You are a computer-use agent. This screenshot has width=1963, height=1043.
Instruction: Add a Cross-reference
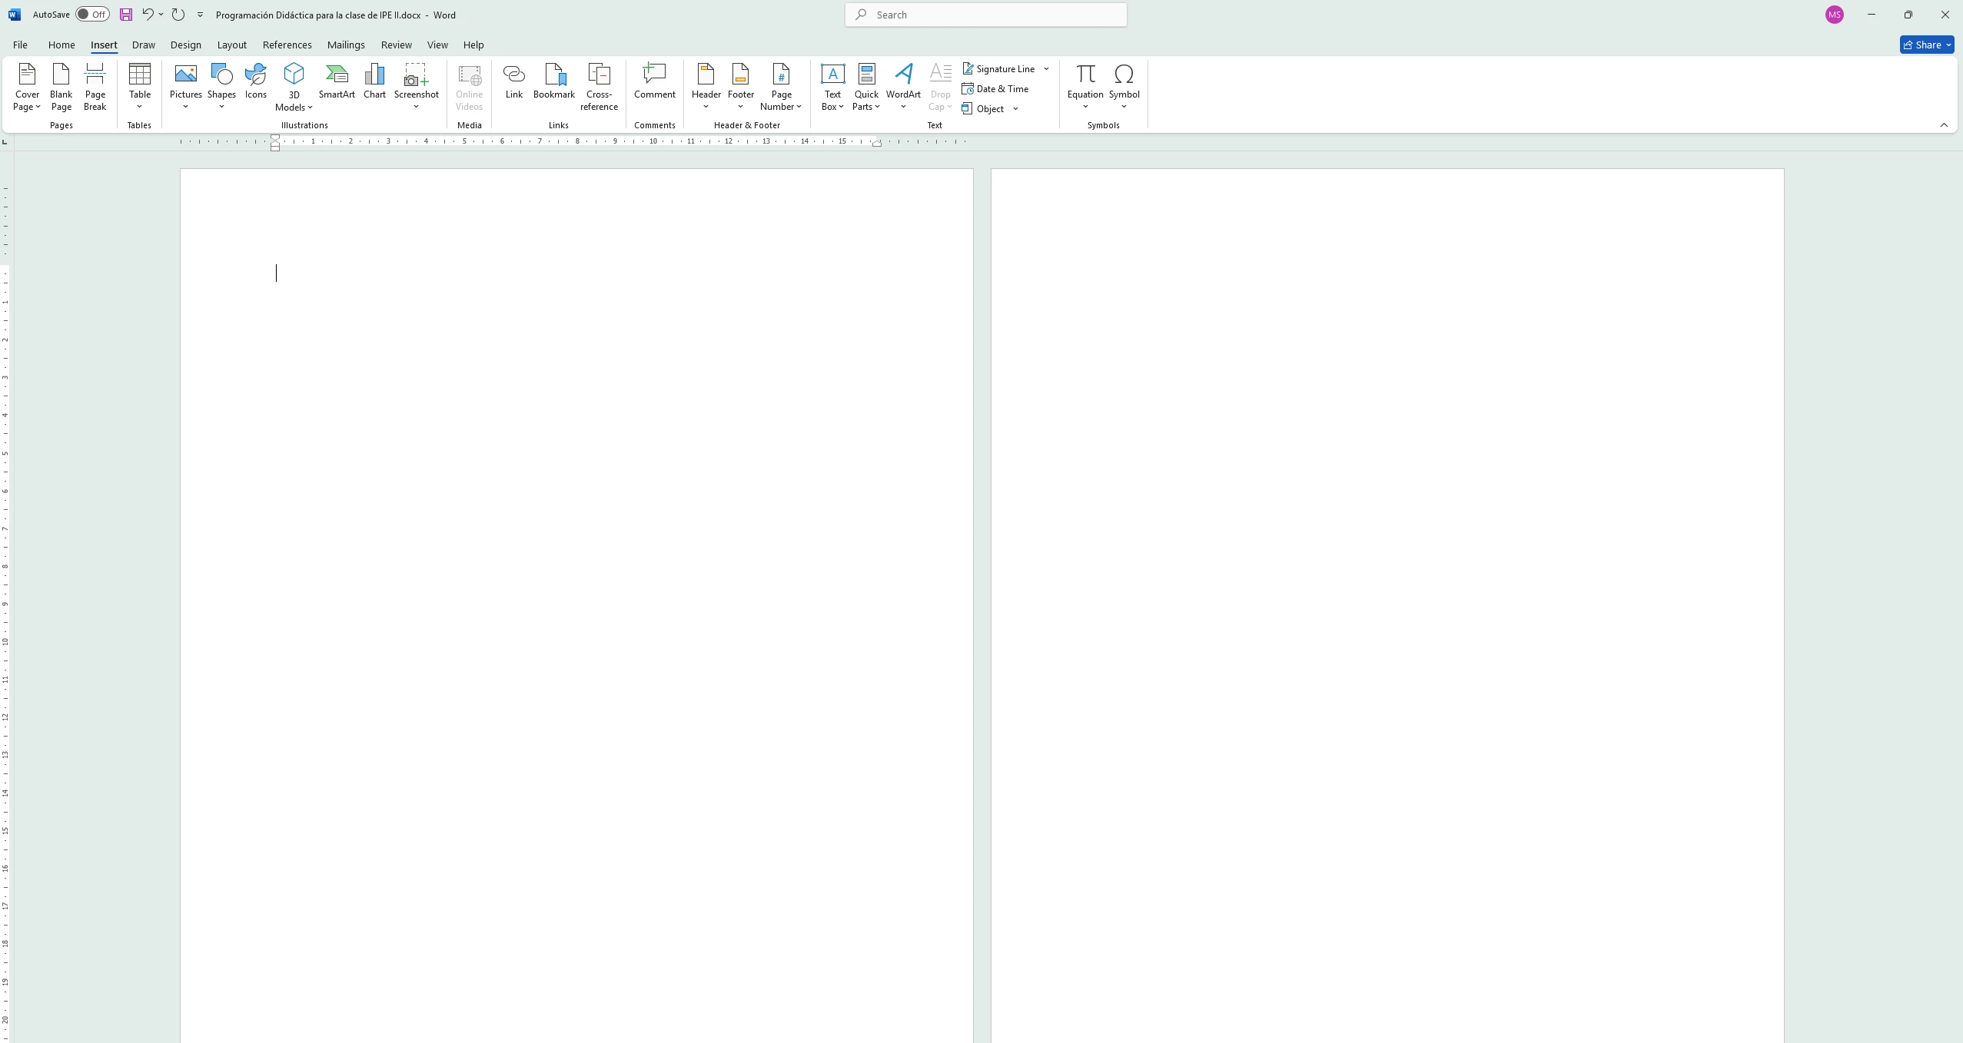(599, 86)
